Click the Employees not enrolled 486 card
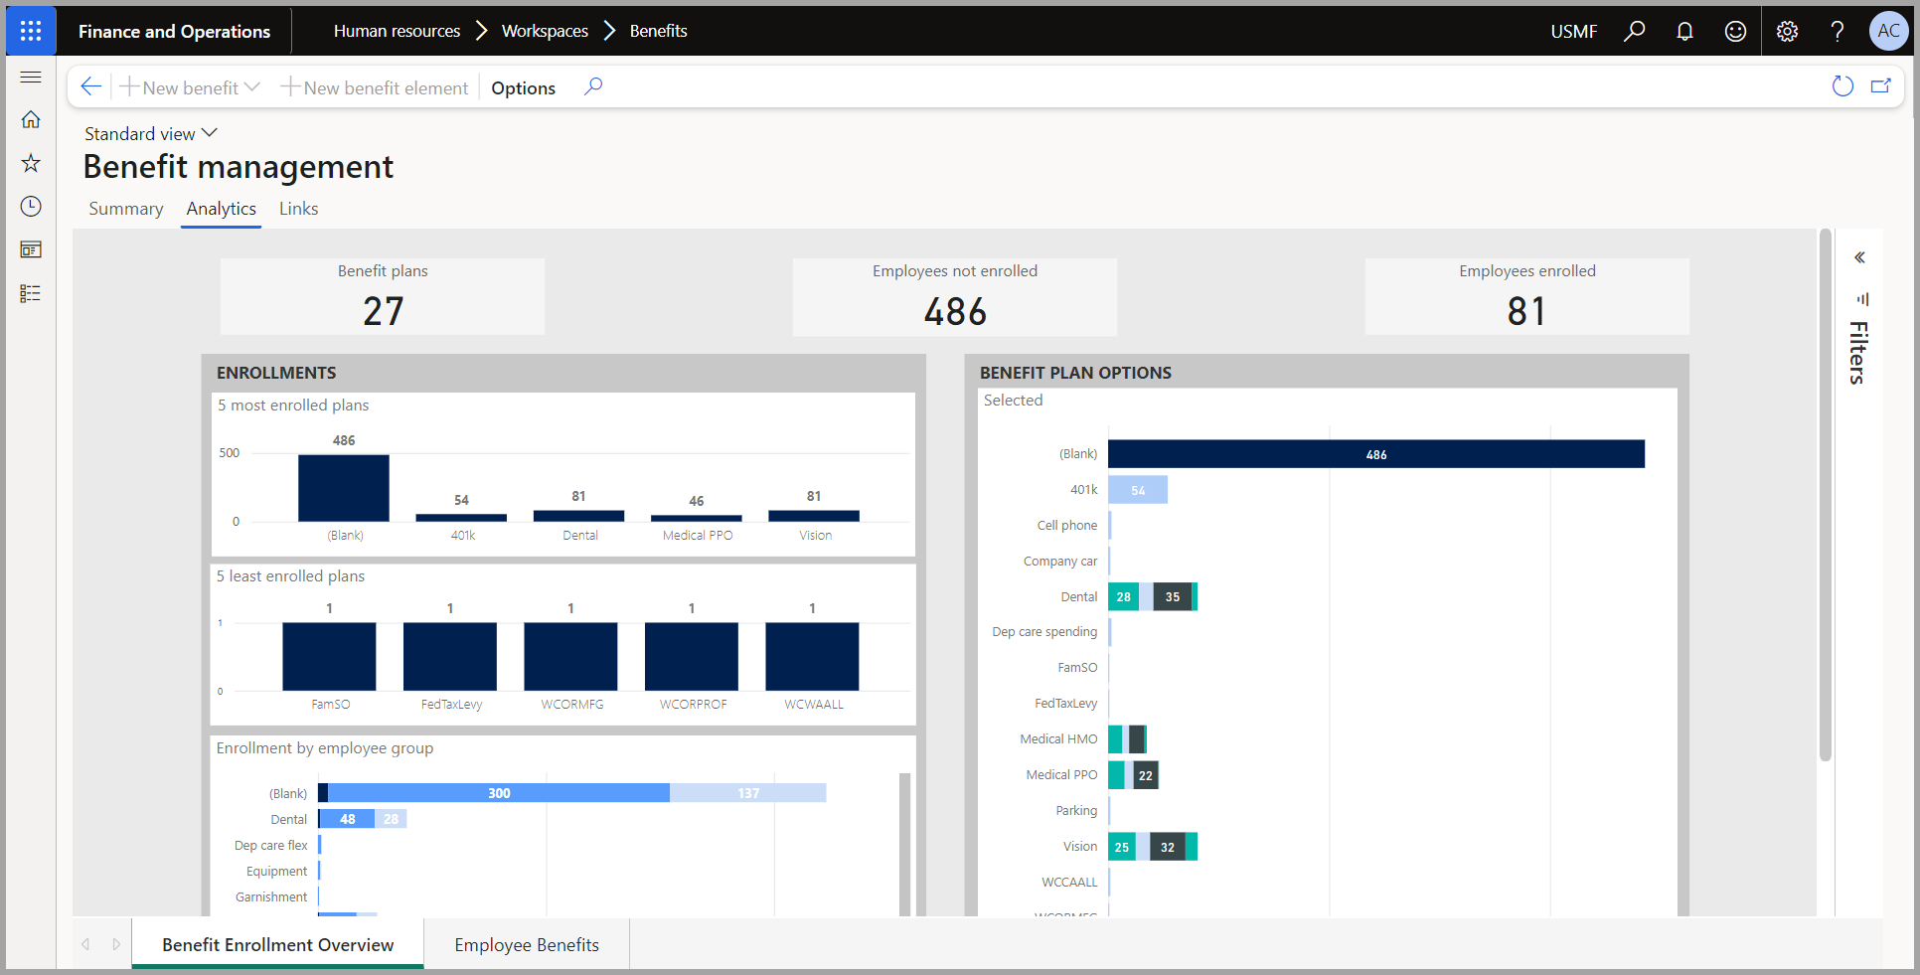 coord(955,296)
